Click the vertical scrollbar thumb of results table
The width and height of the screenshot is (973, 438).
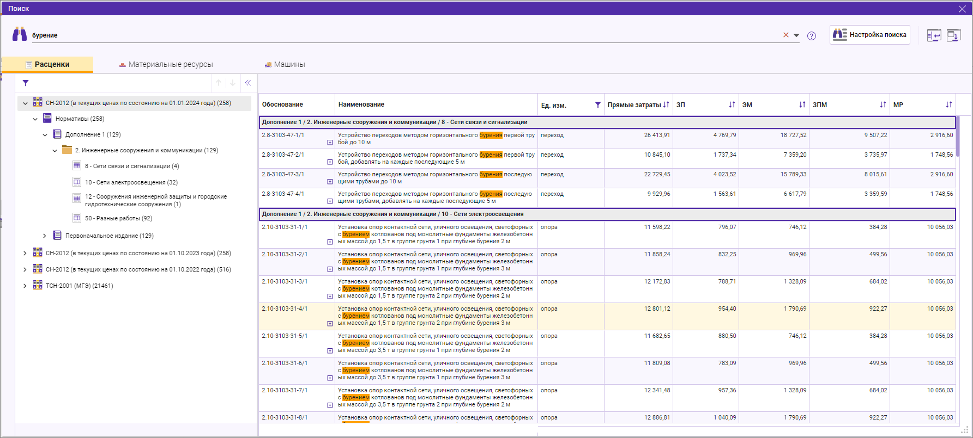(958, 136)
